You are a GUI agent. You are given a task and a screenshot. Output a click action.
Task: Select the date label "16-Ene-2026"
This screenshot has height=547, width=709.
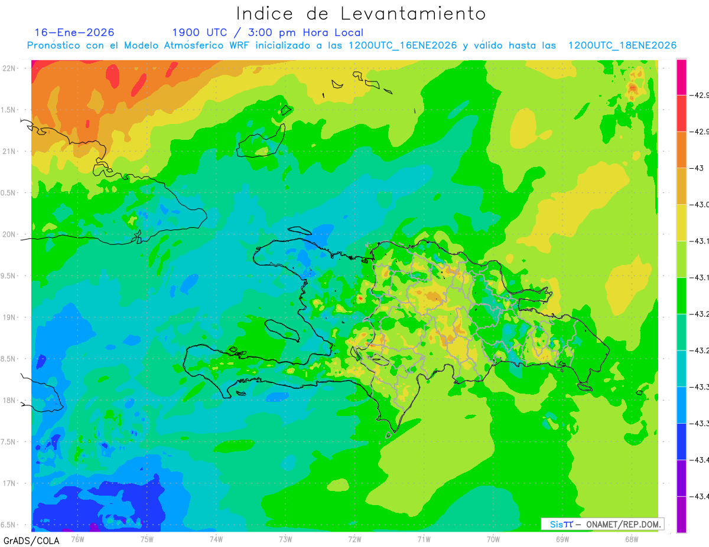coord(74,32)
